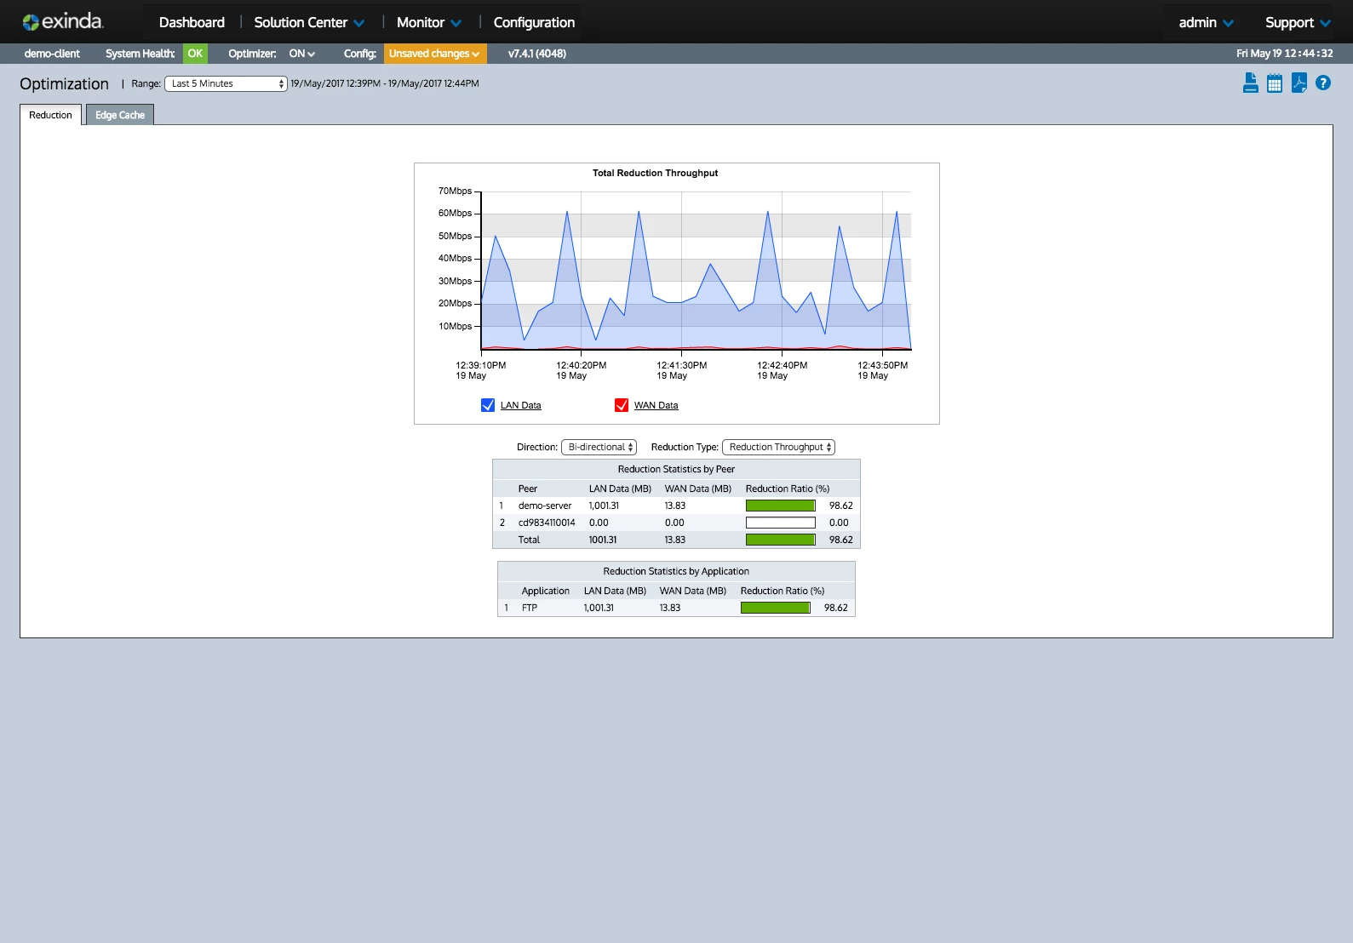
Task: Click the WAN Data legend link
Action: pos(656,406)
